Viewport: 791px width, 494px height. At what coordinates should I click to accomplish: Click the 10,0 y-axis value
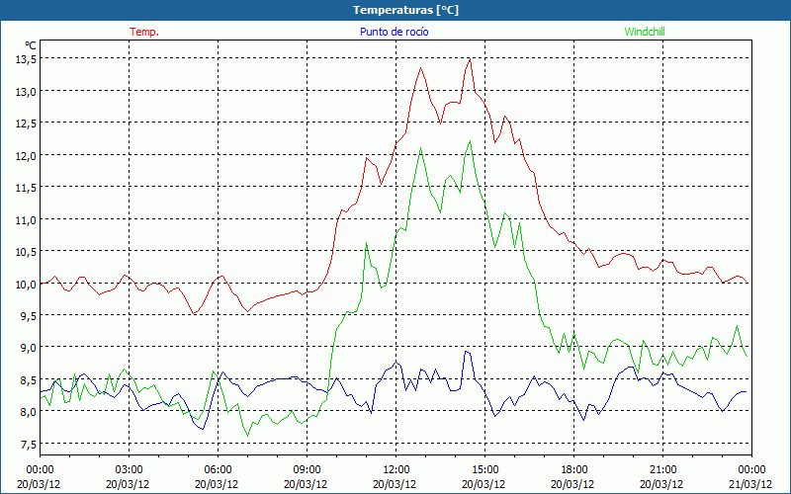click(x=27, y=284)
